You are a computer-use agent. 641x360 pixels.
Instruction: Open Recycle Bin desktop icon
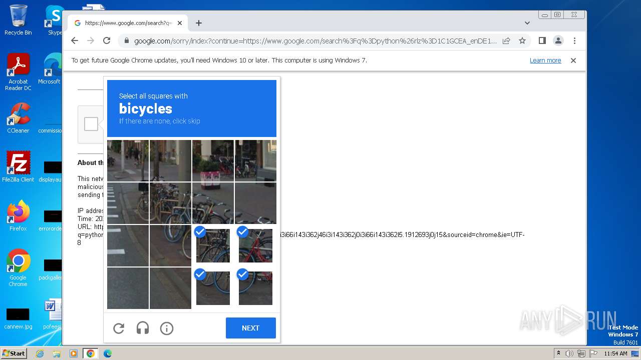18,20
